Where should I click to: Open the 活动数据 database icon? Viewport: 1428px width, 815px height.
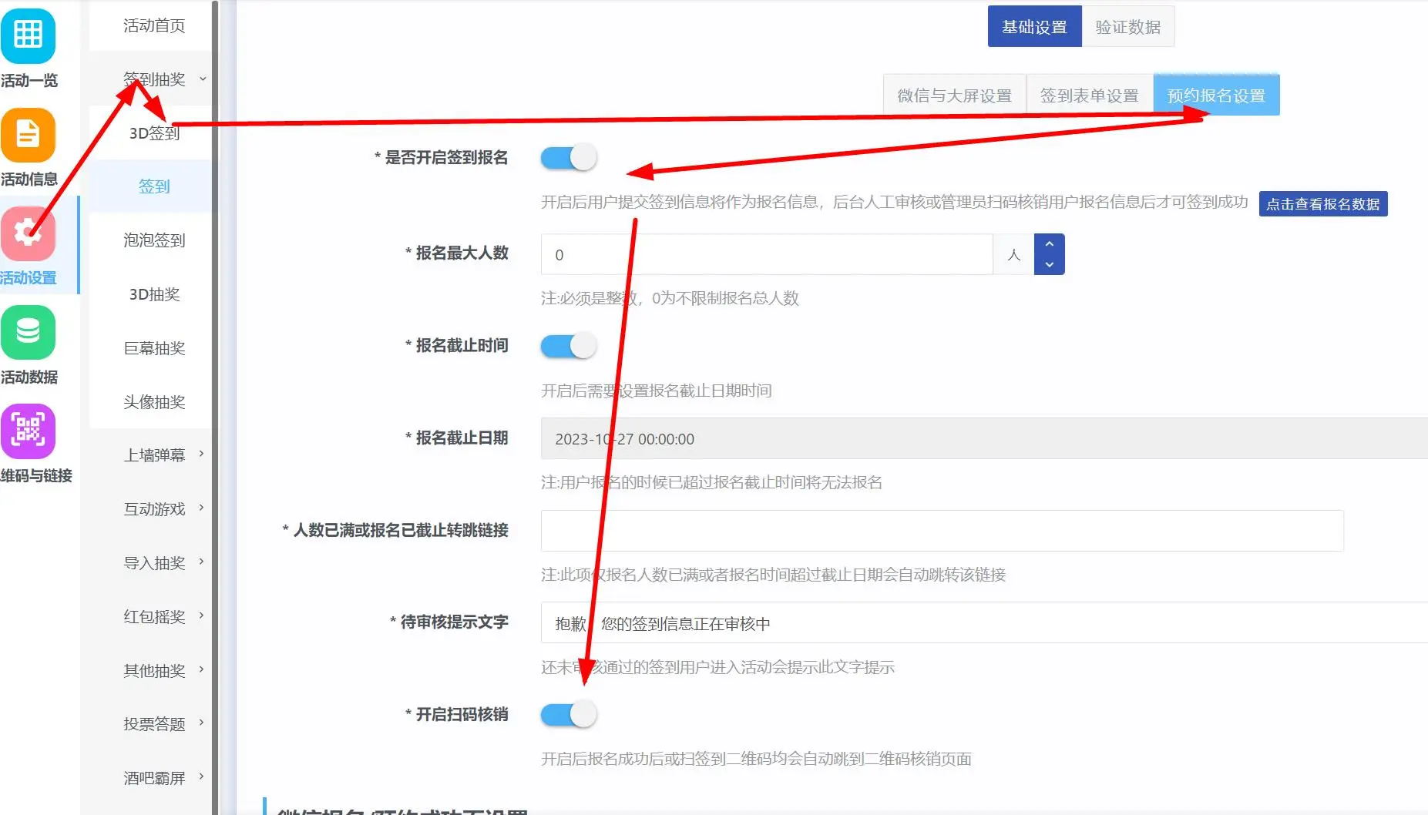click(29, 333)
